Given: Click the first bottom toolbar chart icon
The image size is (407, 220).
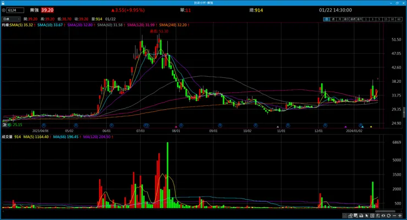Looking at the screenshot, I should tap(344, 216).
